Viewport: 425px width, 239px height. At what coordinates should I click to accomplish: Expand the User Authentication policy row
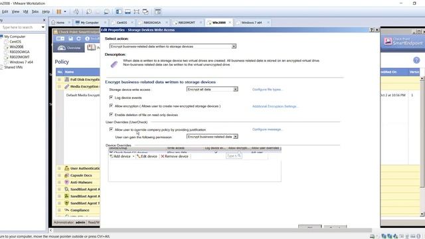[59, 168]
